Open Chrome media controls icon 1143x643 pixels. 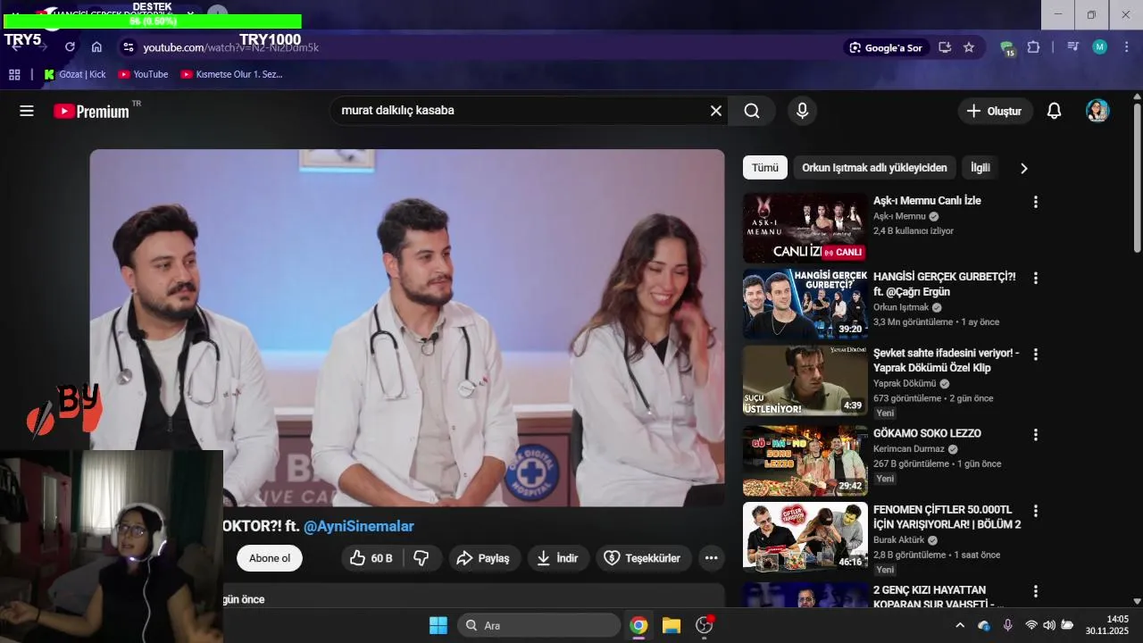point(1073,47)
